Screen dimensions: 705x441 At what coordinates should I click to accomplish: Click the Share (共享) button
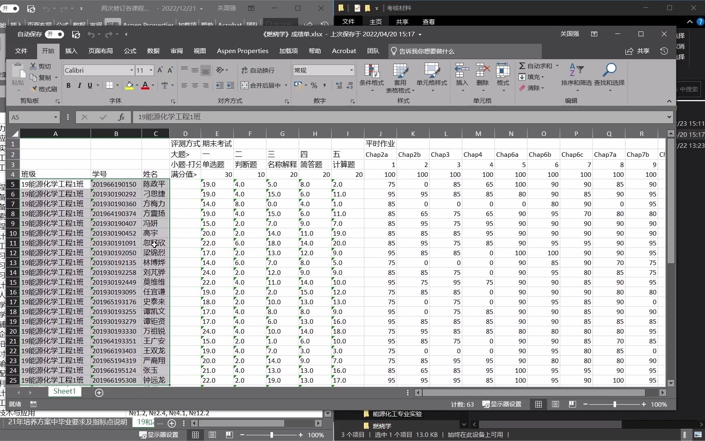point(638,51)
